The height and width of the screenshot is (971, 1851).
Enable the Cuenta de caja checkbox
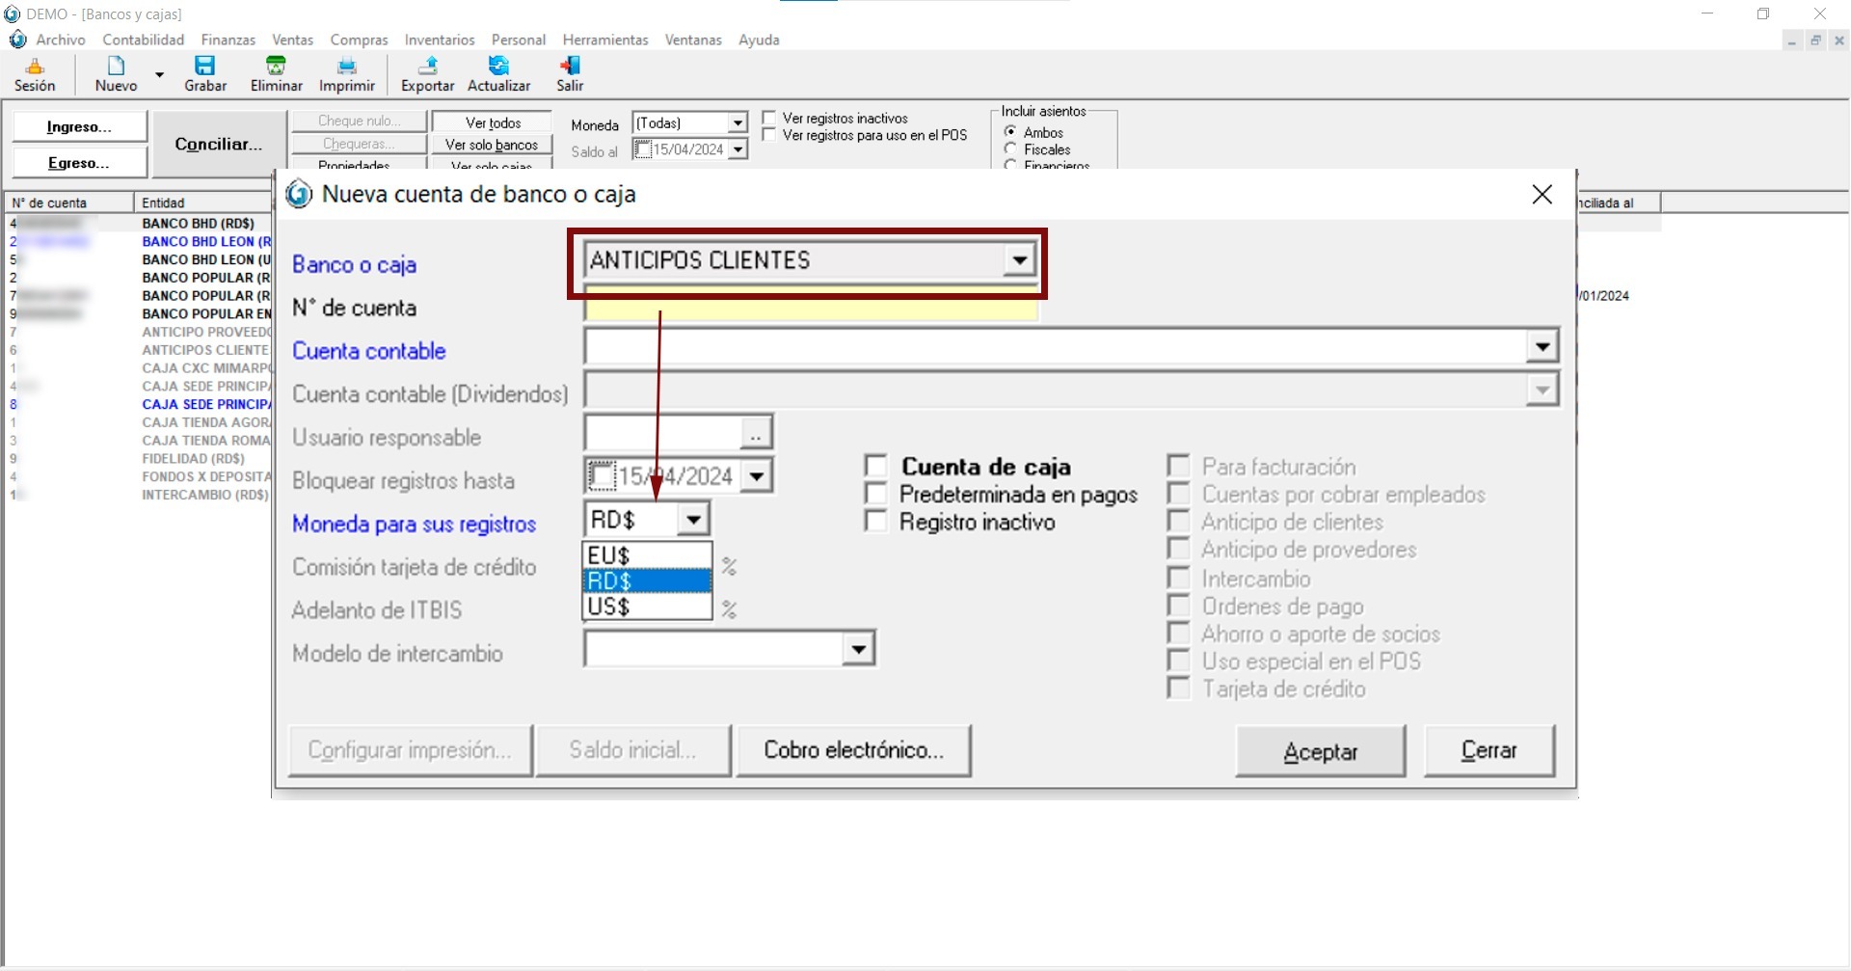876,467
